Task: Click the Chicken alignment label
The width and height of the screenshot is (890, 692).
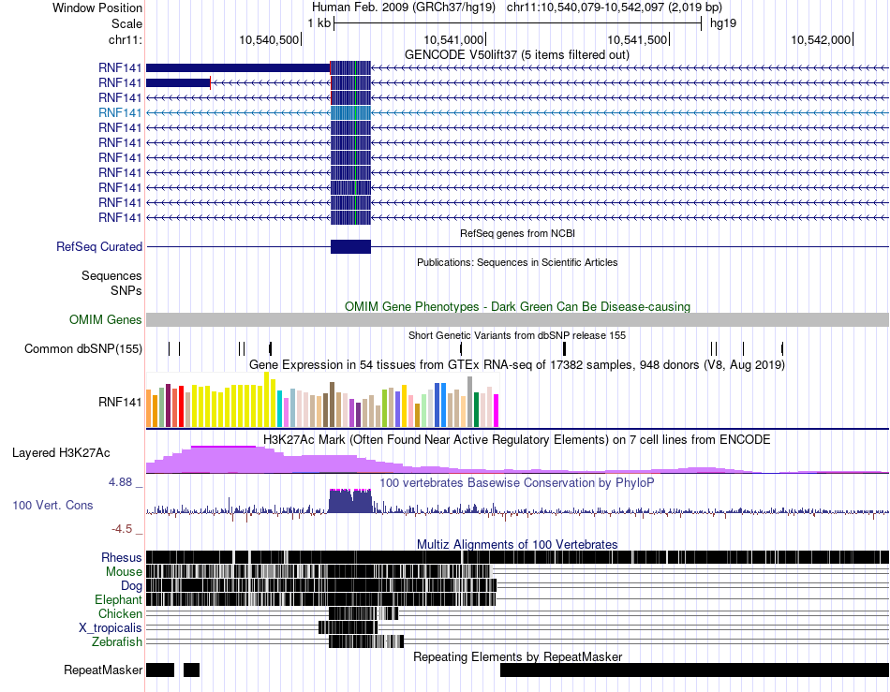Action: 120,613
